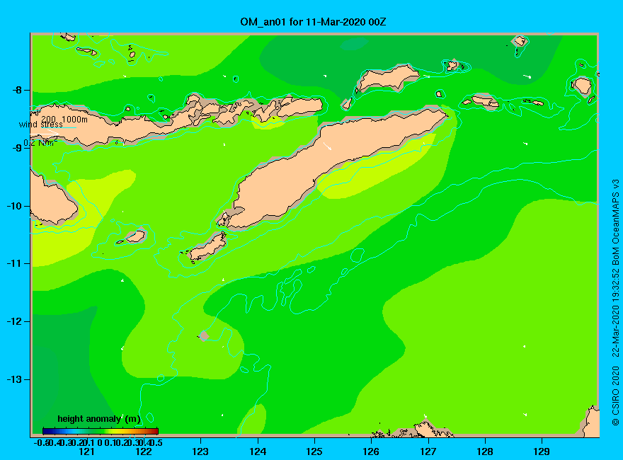
Task: Click latitude label -11
Action: pyautogui.click(x=15, y=263)
